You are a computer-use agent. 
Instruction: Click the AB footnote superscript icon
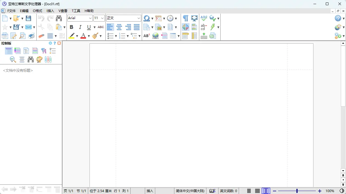147,36
